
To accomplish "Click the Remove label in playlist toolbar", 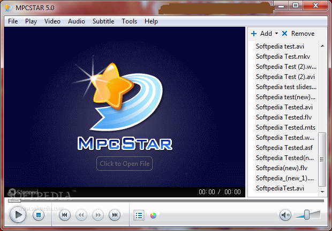I will [x=303, y=34].
